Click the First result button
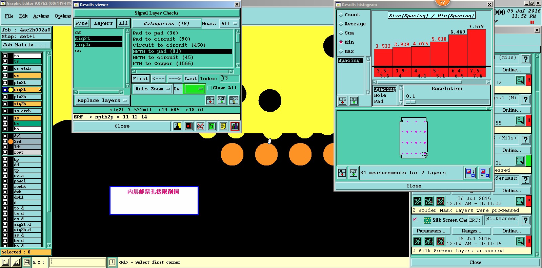 (141, 79)
